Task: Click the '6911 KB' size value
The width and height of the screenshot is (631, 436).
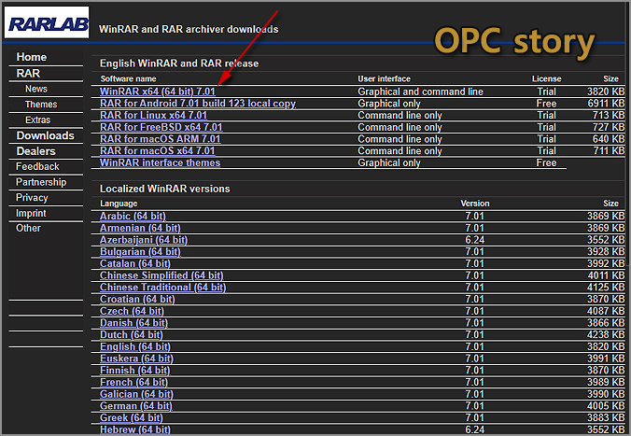Action: click(x=606, y=104)
